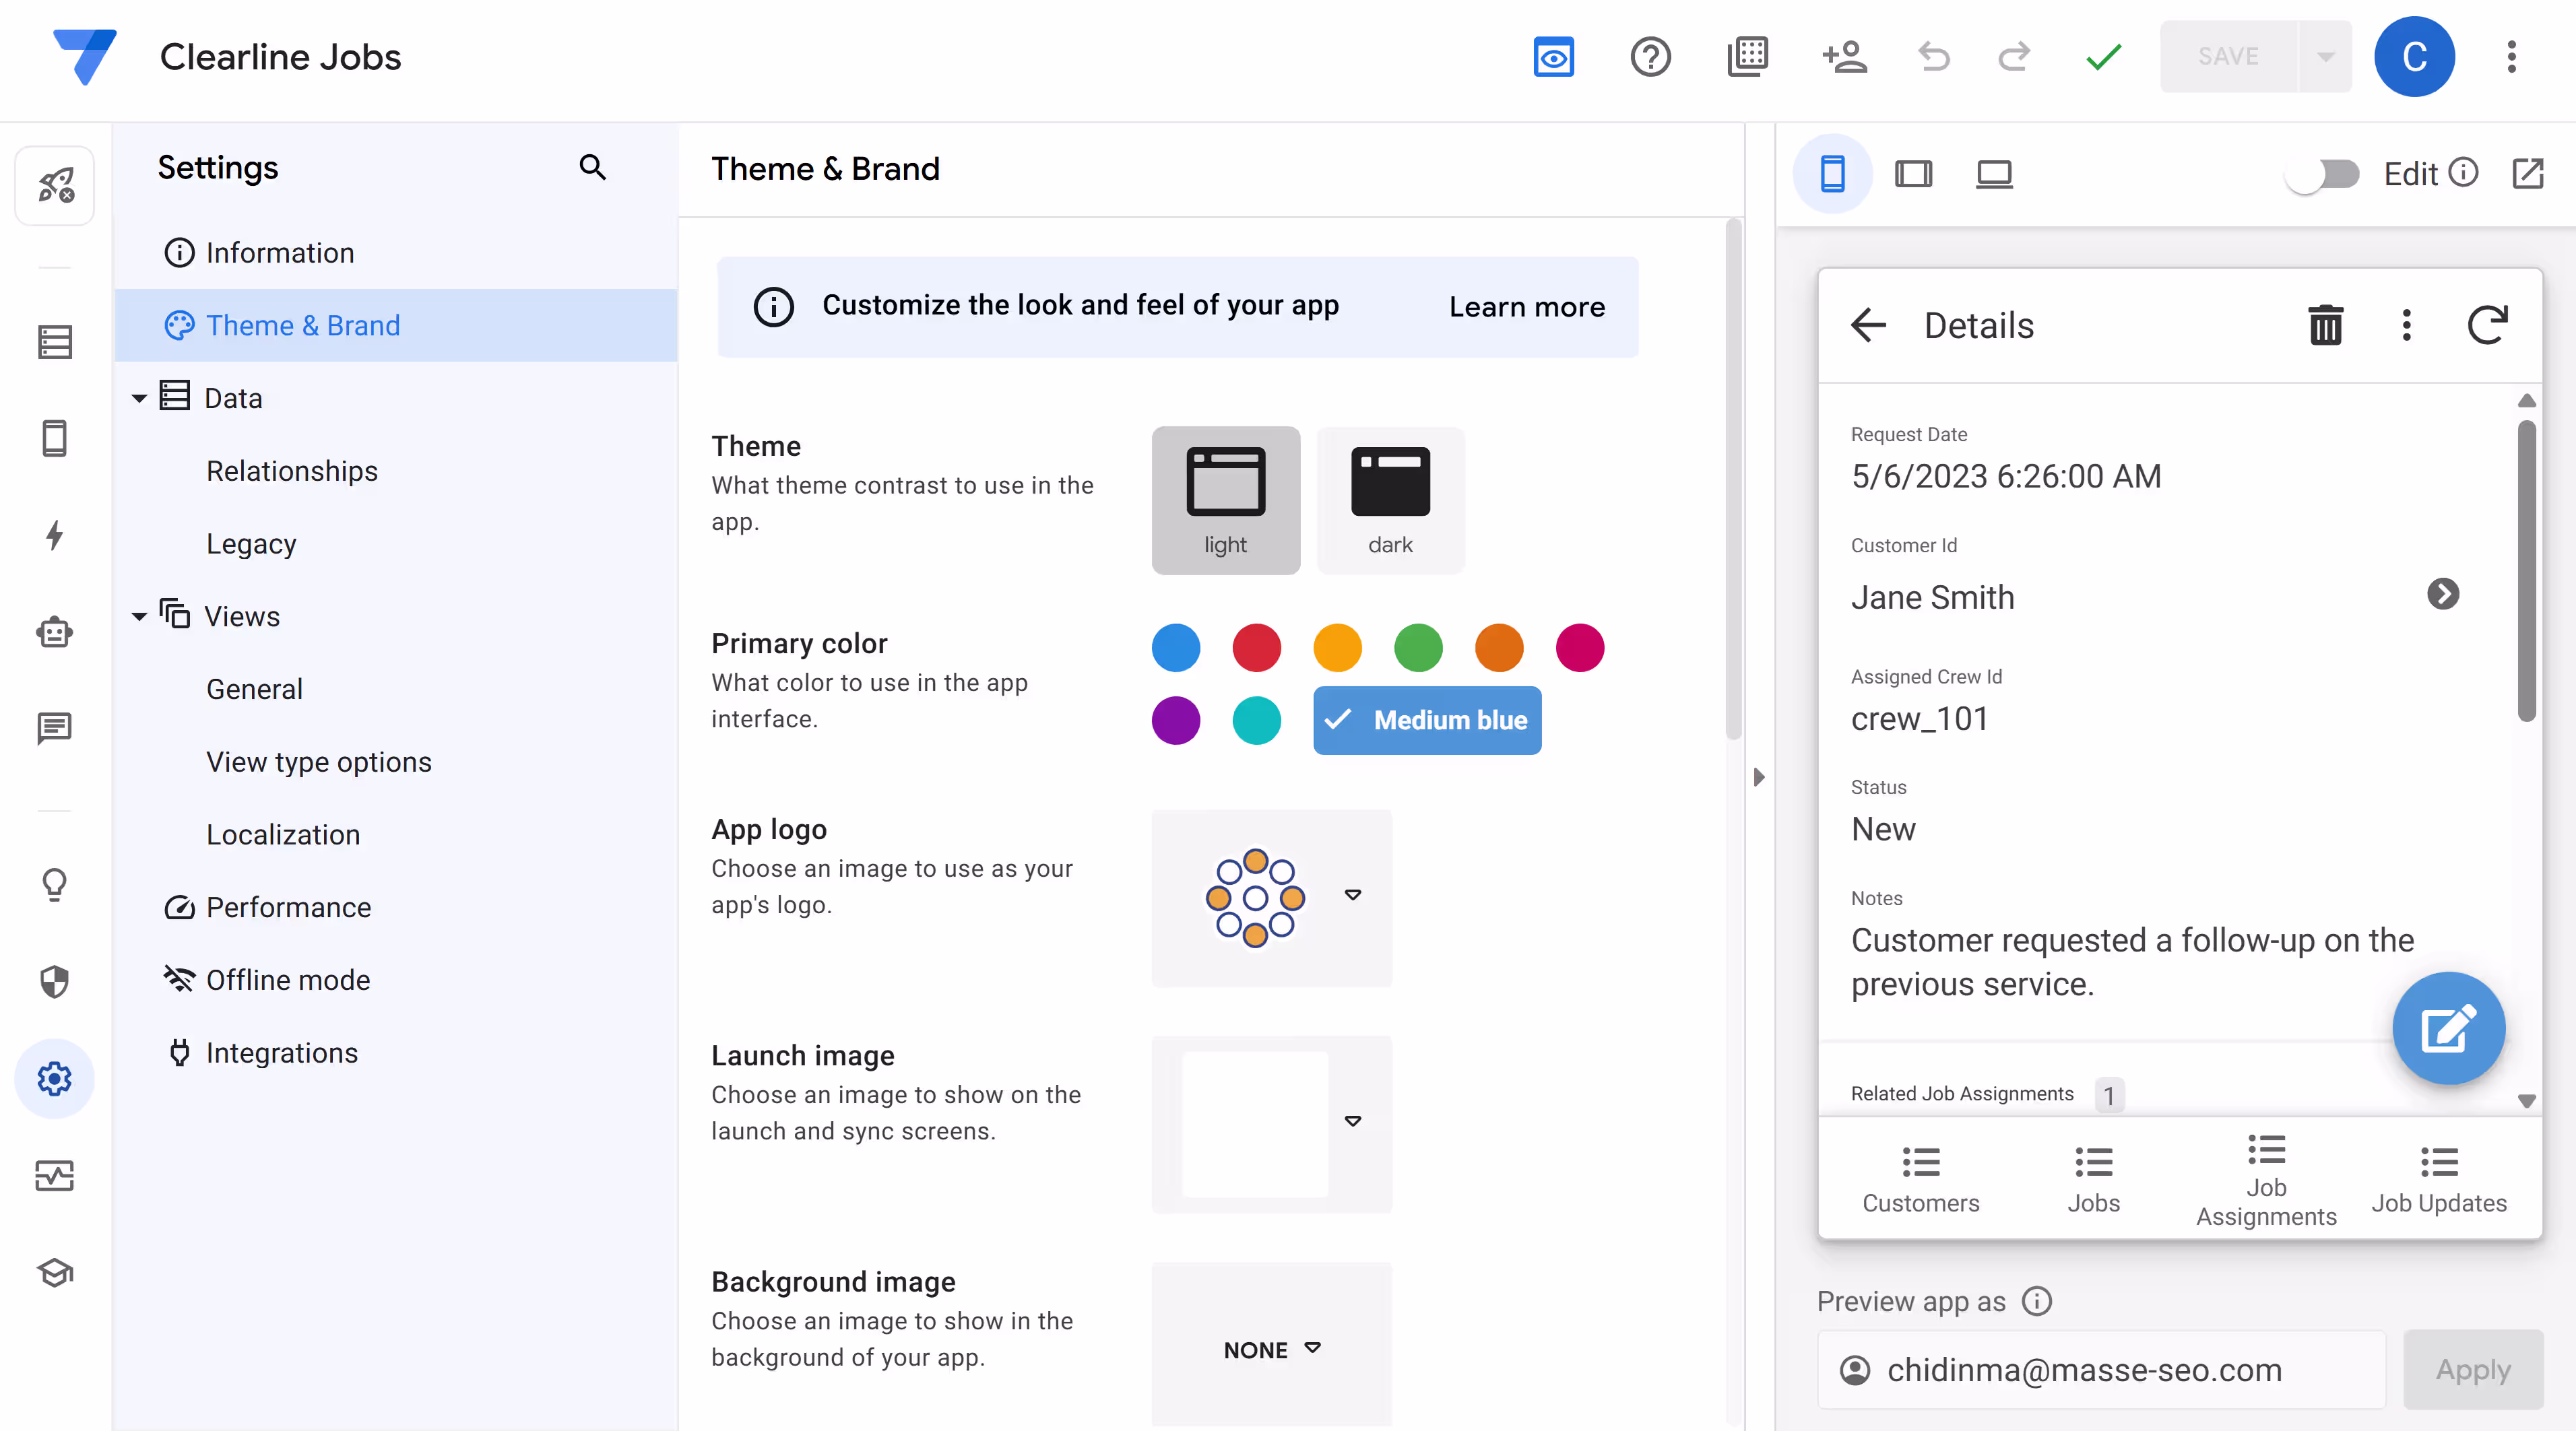This screenshot has width=2576, height=1431.
Task: Open the Save button dropdown arrow
Action: pyautogui.click(x=2325, y=57)
